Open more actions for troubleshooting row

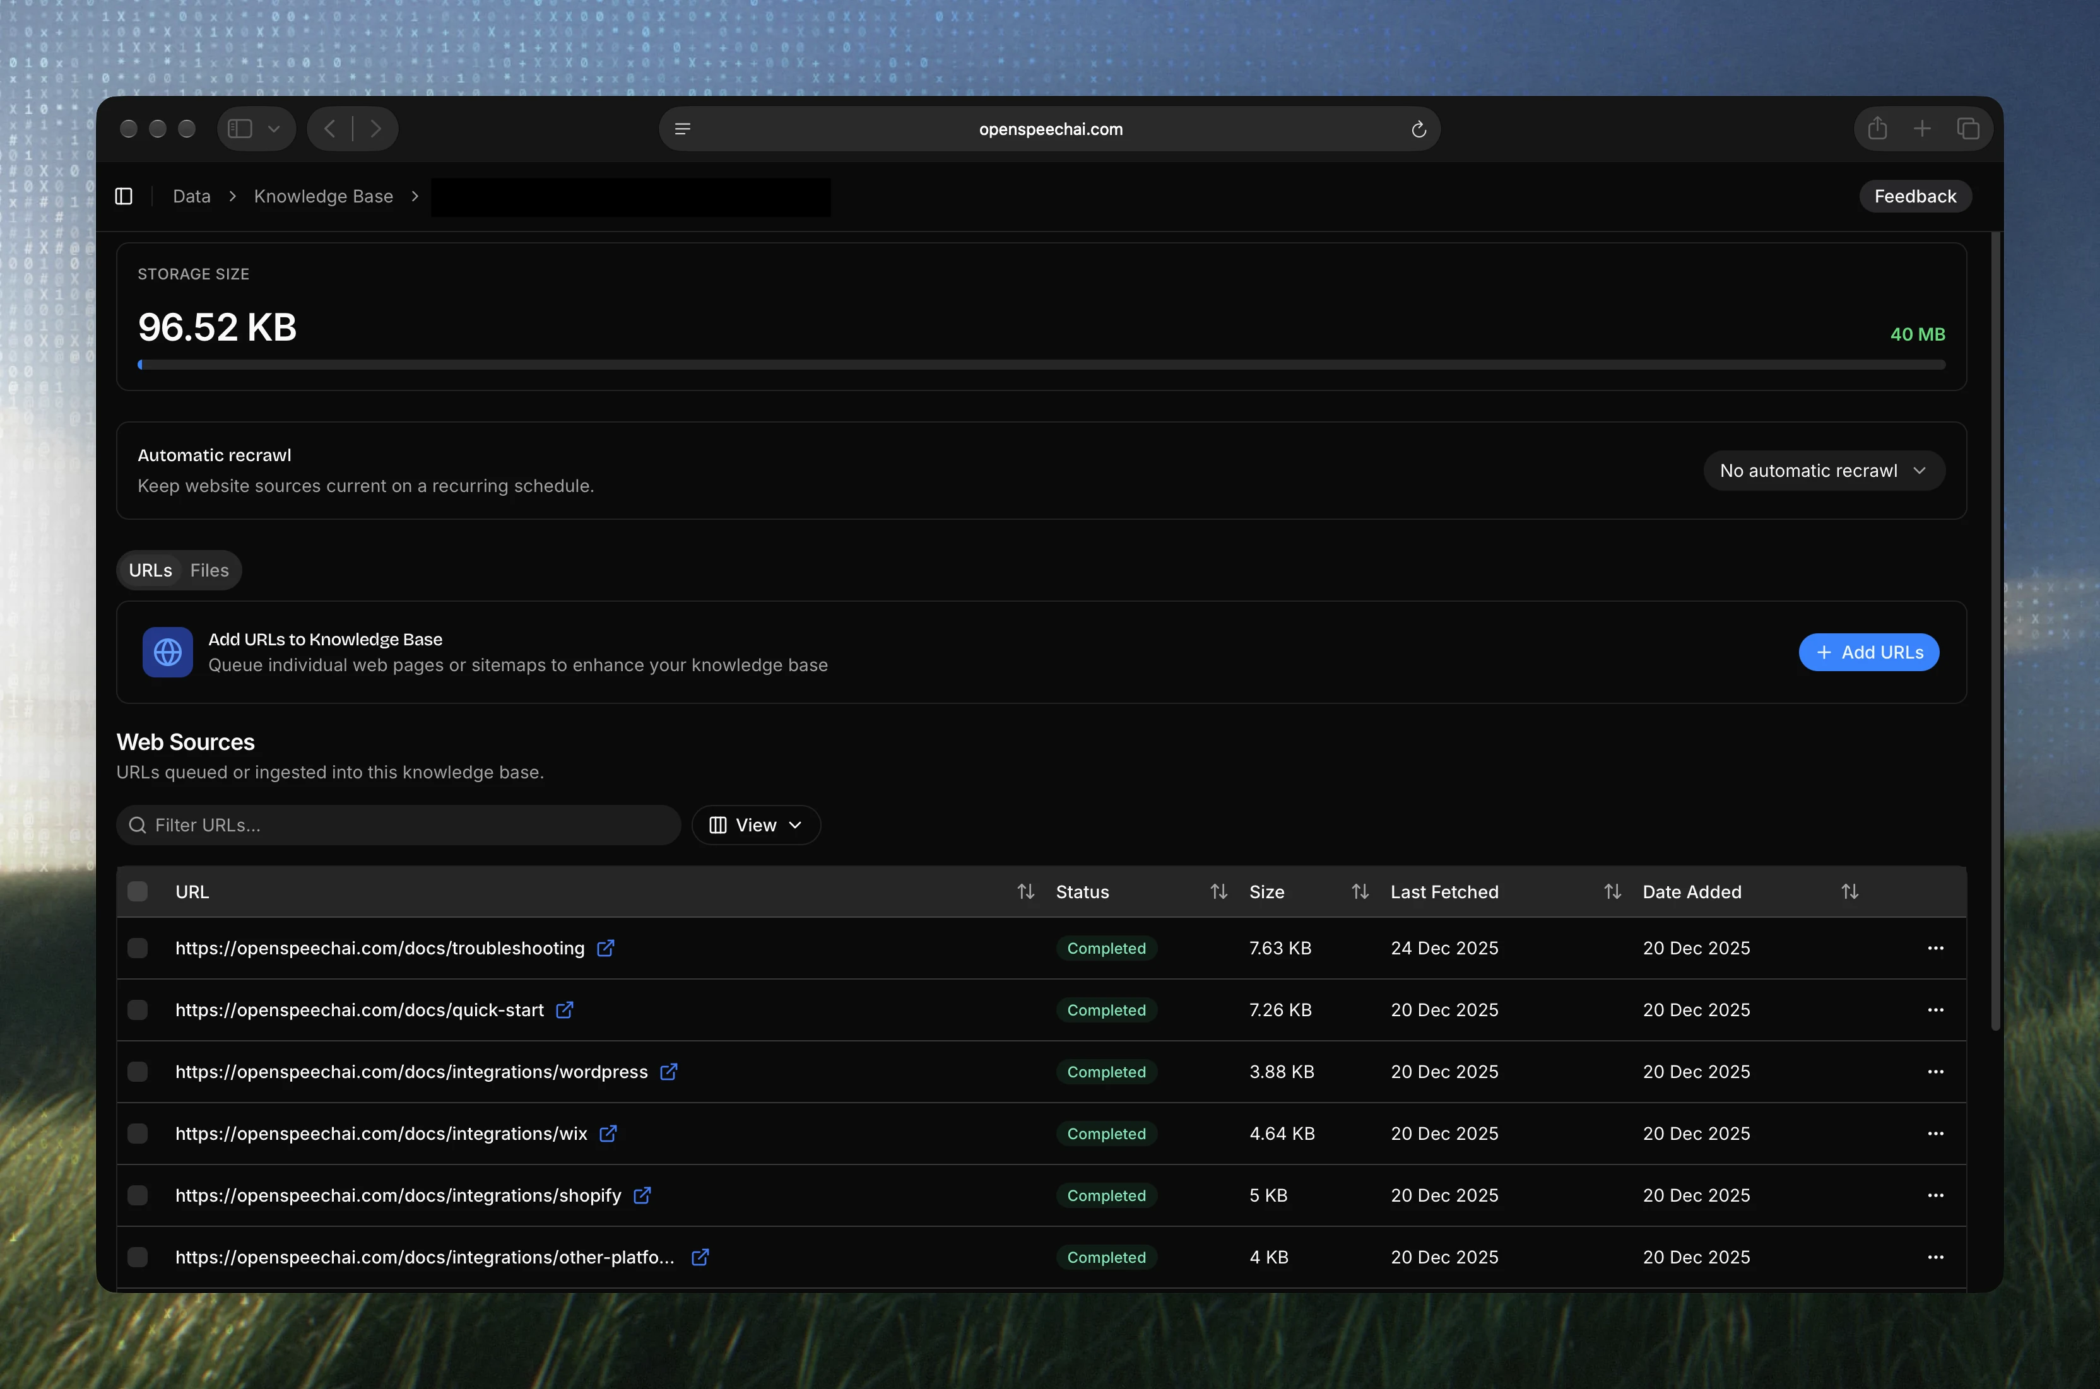click(1935, 948)
